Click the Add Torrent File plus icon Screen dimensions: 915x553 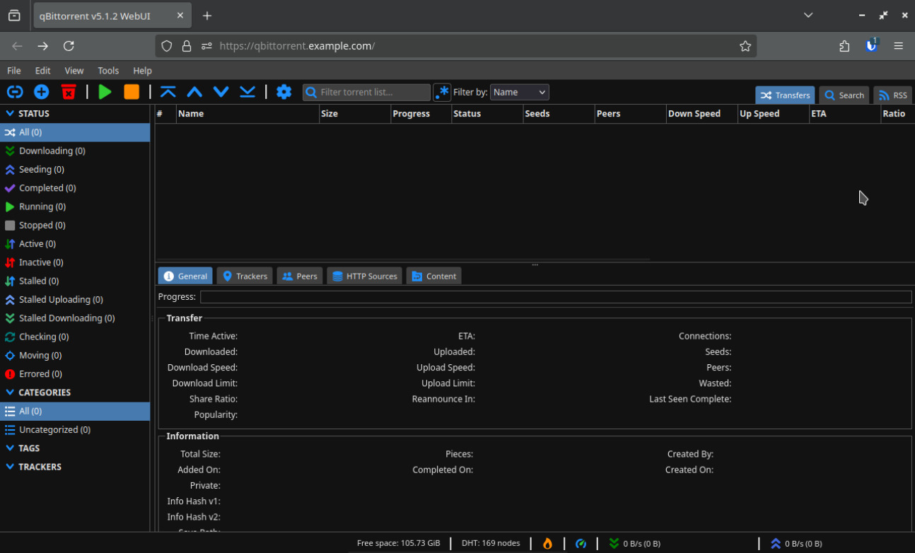42,92
